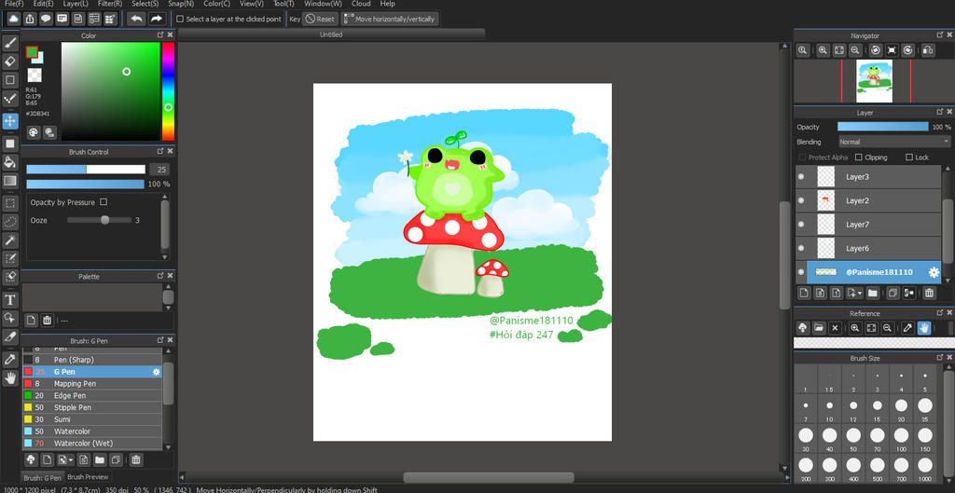Image resolution: width=955 pixels, height=493 pixels.
Task: Select the Dot tool below Eraser
Action: coord(9,80)
